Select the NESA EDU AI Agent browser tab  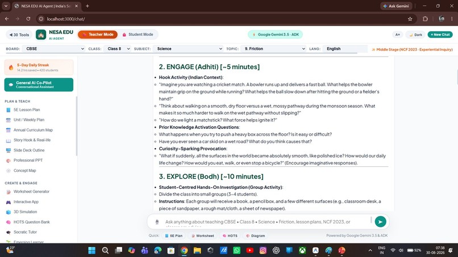tap(47, 6)
